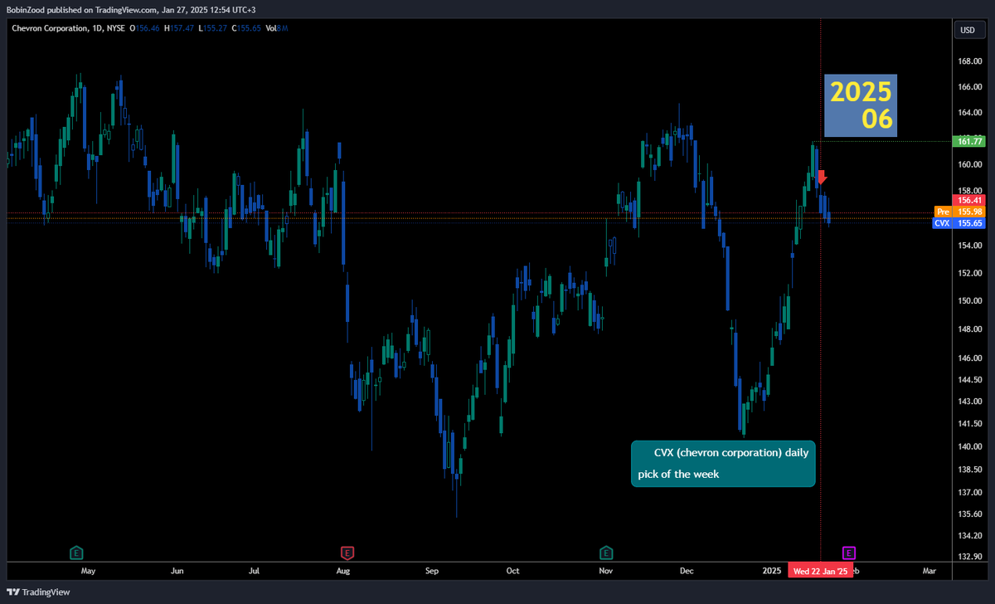Click the 158.00 price axis label

click(969, 192)
